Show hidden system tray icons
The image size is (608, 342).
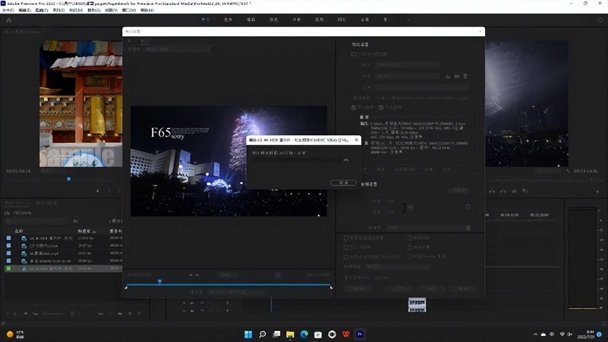click(x=535, y=334)
